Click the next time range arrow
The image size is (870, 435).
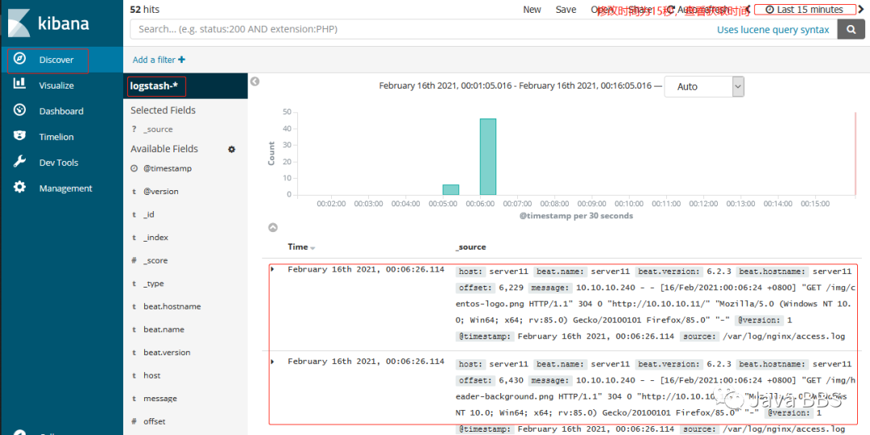pyautogui.click(x=861, y=10)
